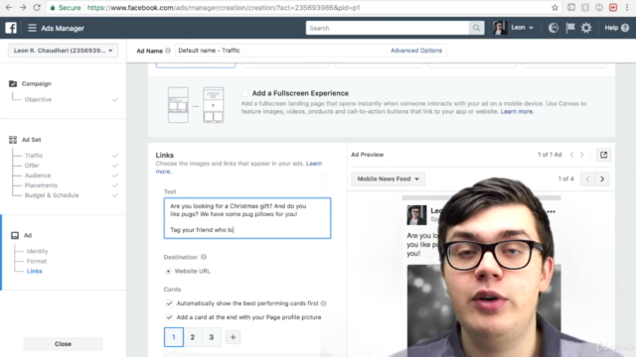Image resolution: width=636 pixels, height=357 pixels.
Task: Click the search magnifier button
Action: coord(476,28)
